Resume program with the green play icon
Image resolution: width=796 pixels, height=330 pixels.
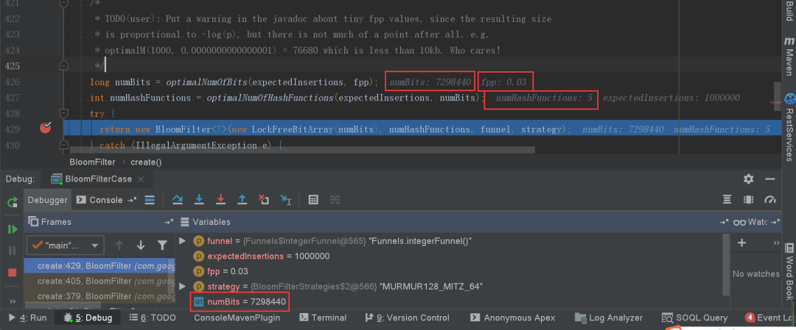coord(13,229)
